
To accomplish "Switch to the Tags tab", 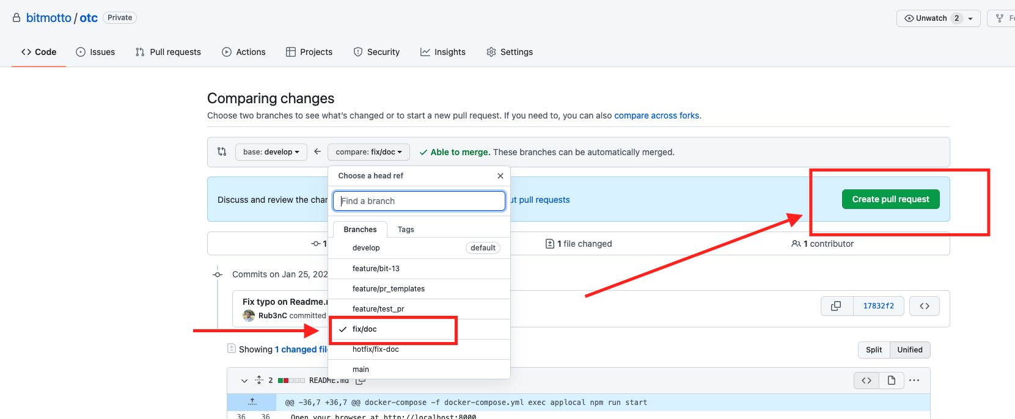I will [406, 230].
